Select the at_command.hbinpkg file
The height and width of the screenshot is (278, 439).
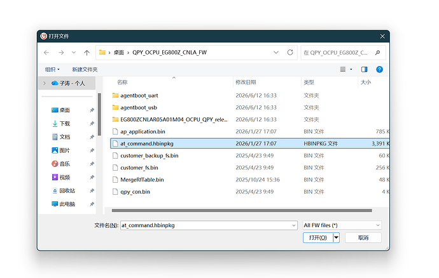250,143
